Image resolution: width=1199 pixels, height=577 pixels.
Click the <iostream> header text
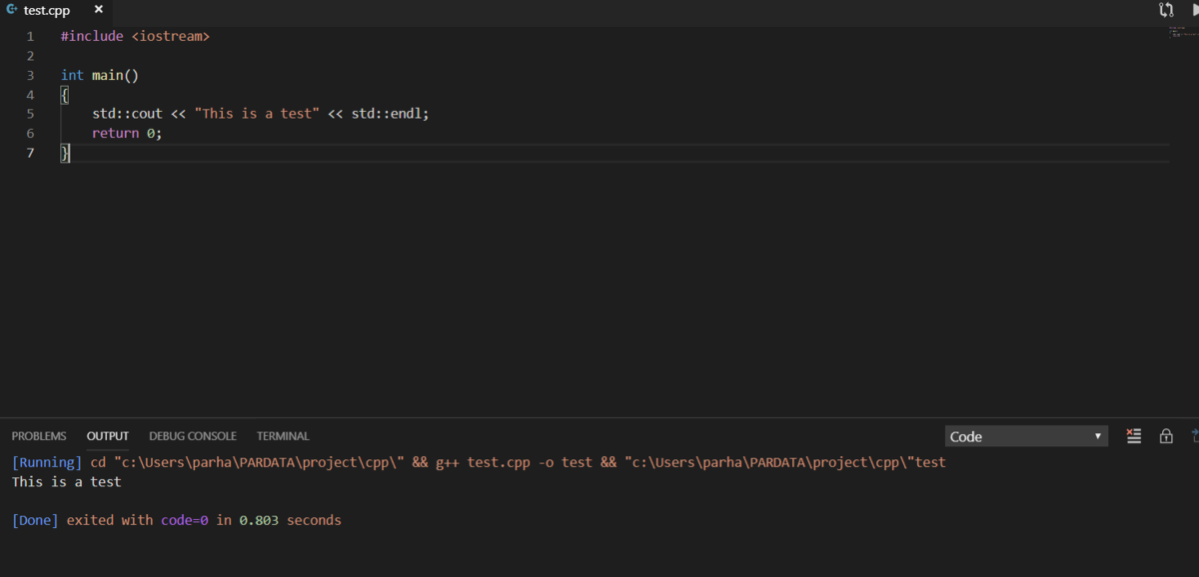tap(171, 36)
